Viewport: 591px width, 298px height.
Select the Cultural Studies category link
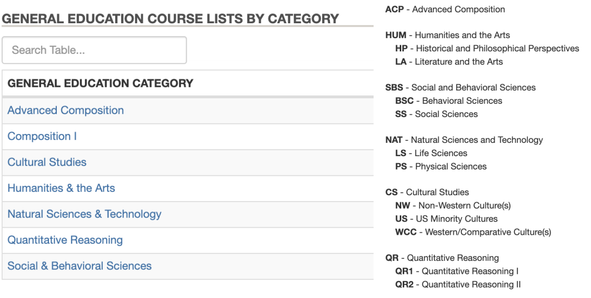tap(47, 162)
